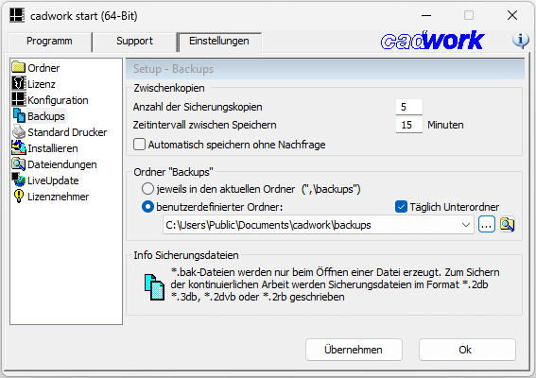Open the Konfiguration icon in sidebar
This screenshot has height=378, width=536.
[19, 99]
